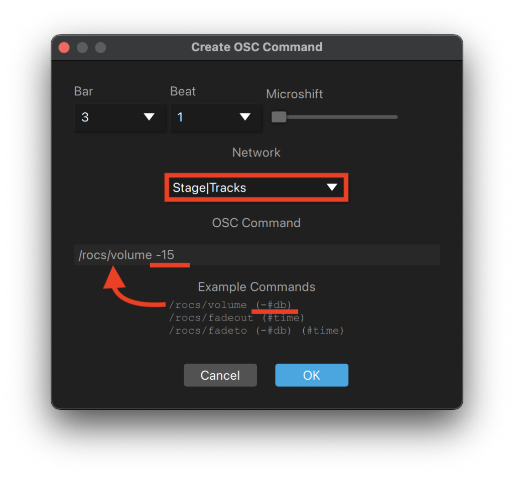Click the gray zoom window button
The height and width of the screenshot is (477, 514).
tap(100, 48)
